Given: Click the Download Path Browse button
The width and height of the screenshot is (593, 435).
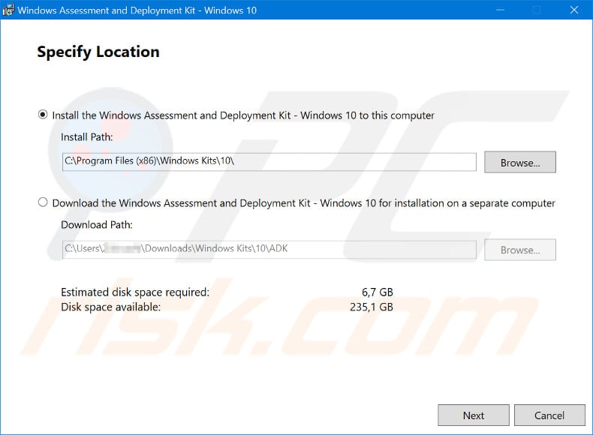Looking at the screenshot, I should (520, 250).
